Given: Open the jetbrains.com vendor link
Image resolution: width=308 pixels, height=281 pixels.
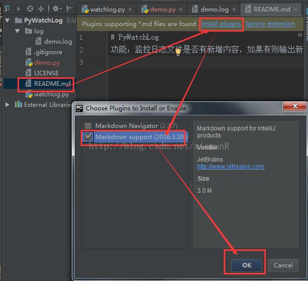Looking at the screenshot, I should click(x=230, y=167).
